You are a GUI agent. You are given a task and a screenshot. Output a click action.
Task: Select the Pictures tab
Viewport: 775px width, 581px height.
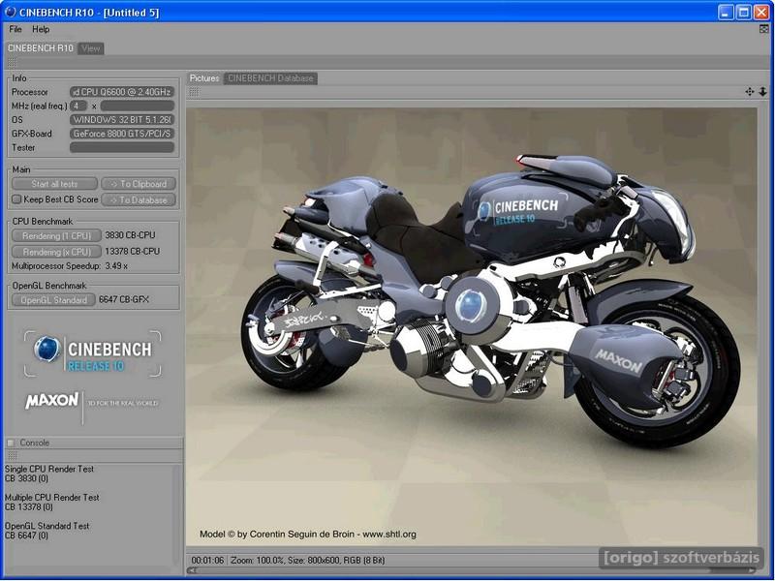point(204,78)
